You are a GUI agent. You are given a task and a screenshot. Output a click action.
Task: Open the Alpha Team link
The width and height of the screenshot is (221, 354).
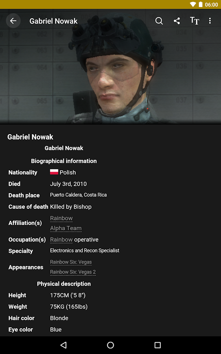click(66, 228)
